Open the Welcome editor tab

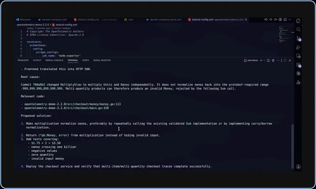tap(23, 19)
